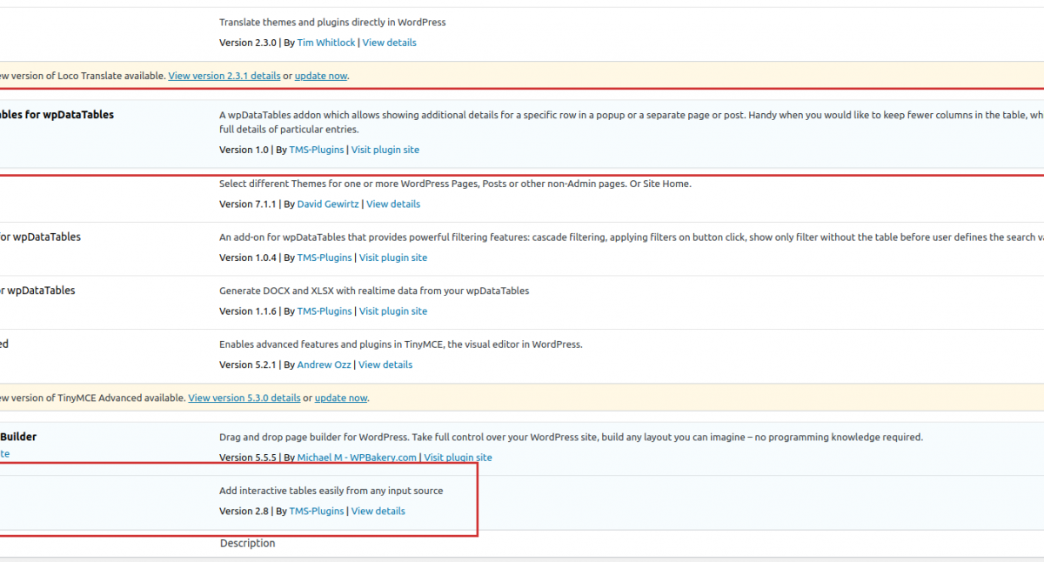Click the Description column footer header

pyautogui.click(x=247, y=543)
